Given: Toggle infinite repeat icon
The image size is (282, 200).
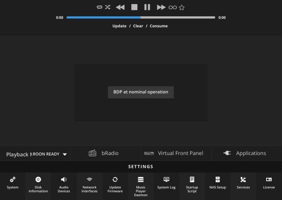Looking at the screenshot, I should pos(173,7).
